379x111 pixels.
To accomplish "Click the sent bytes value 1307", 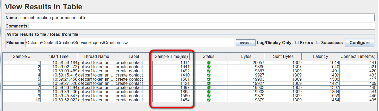I will (297, 67).
